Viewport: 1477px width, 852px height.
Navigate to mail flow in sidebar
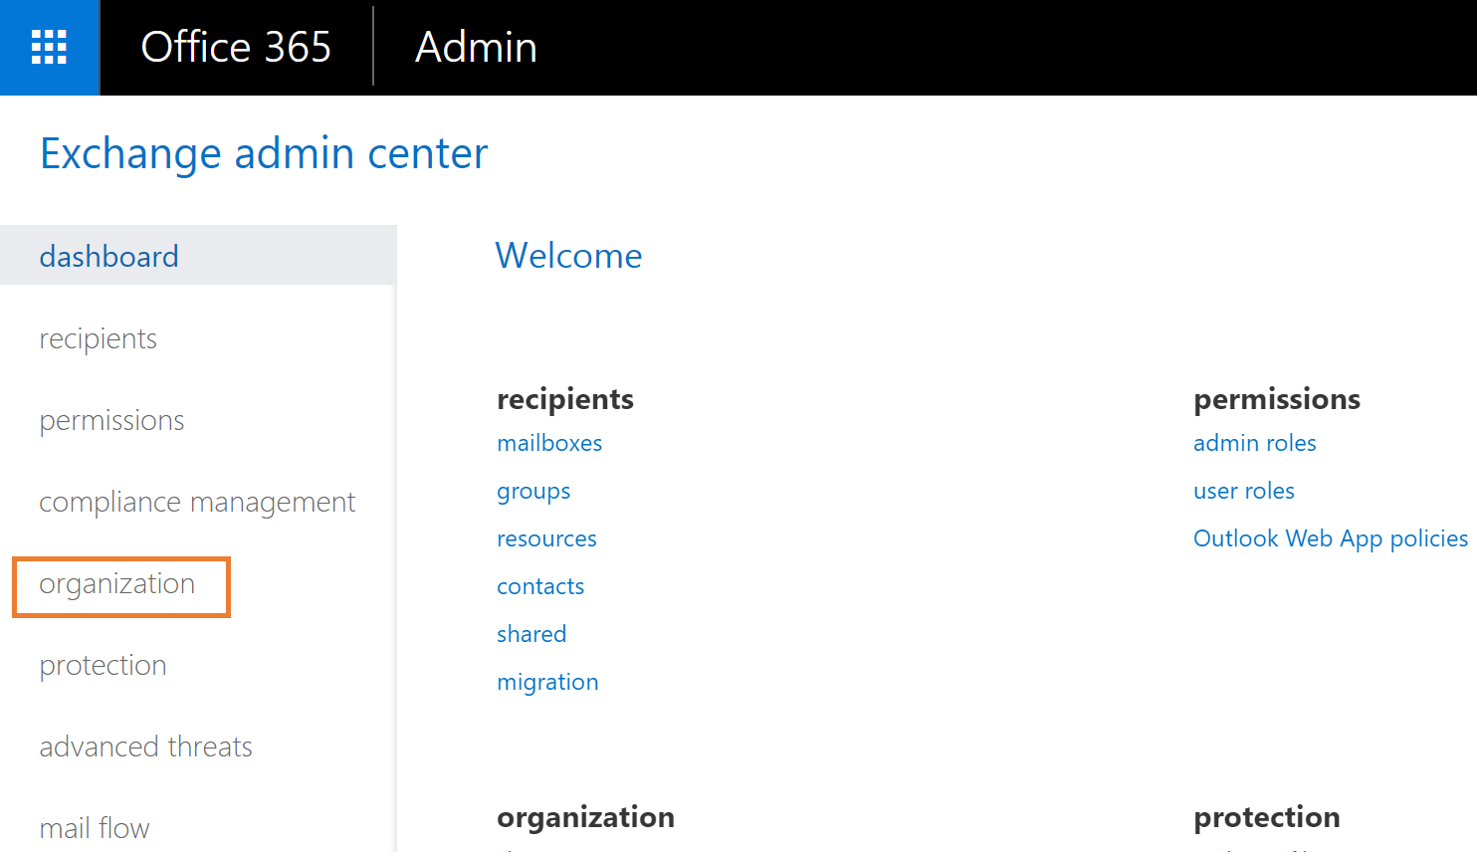tap(95, 828)
